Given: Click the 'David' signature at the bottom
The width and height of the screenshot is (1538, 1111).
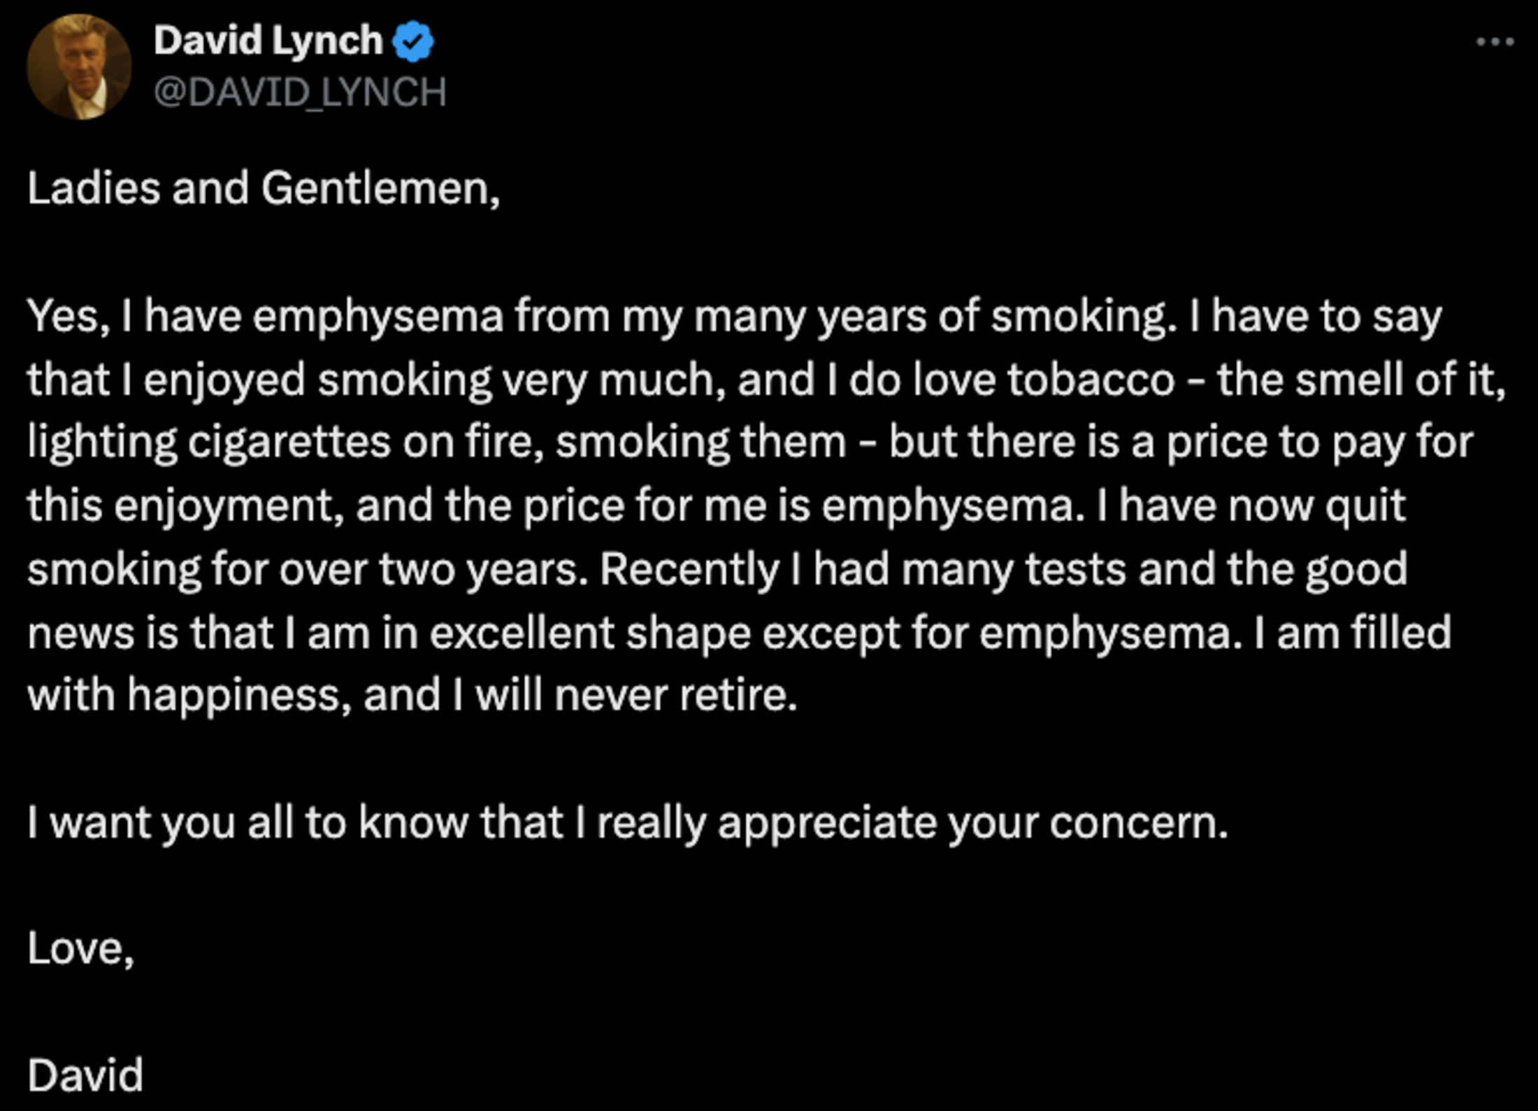Looking at the screenshot, I should tap(85, 1075).
